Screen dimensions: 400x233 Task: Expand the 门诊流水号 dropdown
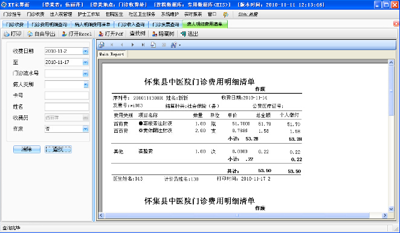85,74
